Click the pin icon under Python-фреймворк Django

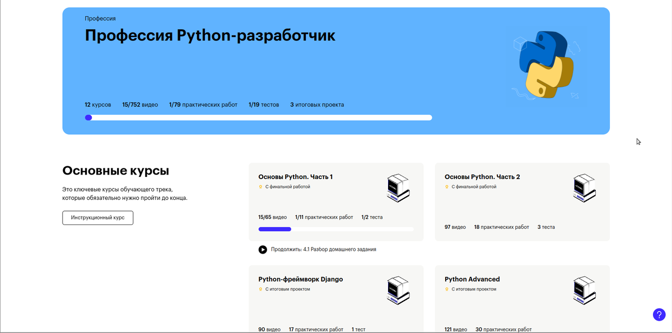(x=260, y=289)
